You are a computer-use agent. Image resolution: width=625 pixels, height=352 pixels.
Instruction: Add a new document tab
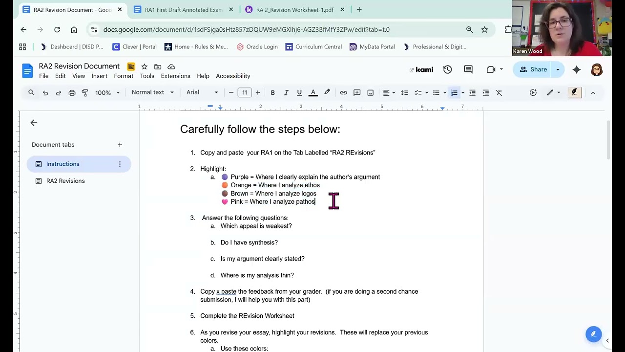point(120,145)
